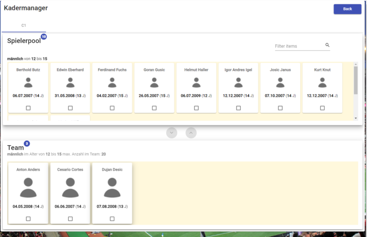Click the Back button
The image size is (367, 237).
pos(347,9)
